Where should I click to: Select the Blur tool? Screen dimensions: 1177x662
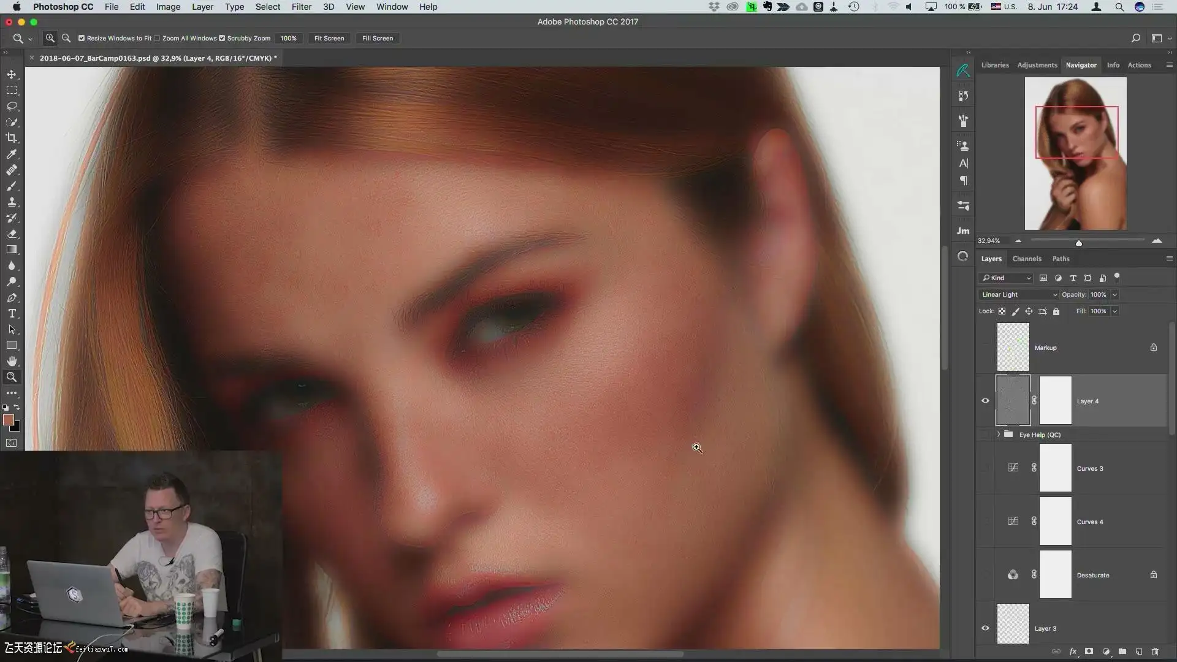(x=12, y=265)
